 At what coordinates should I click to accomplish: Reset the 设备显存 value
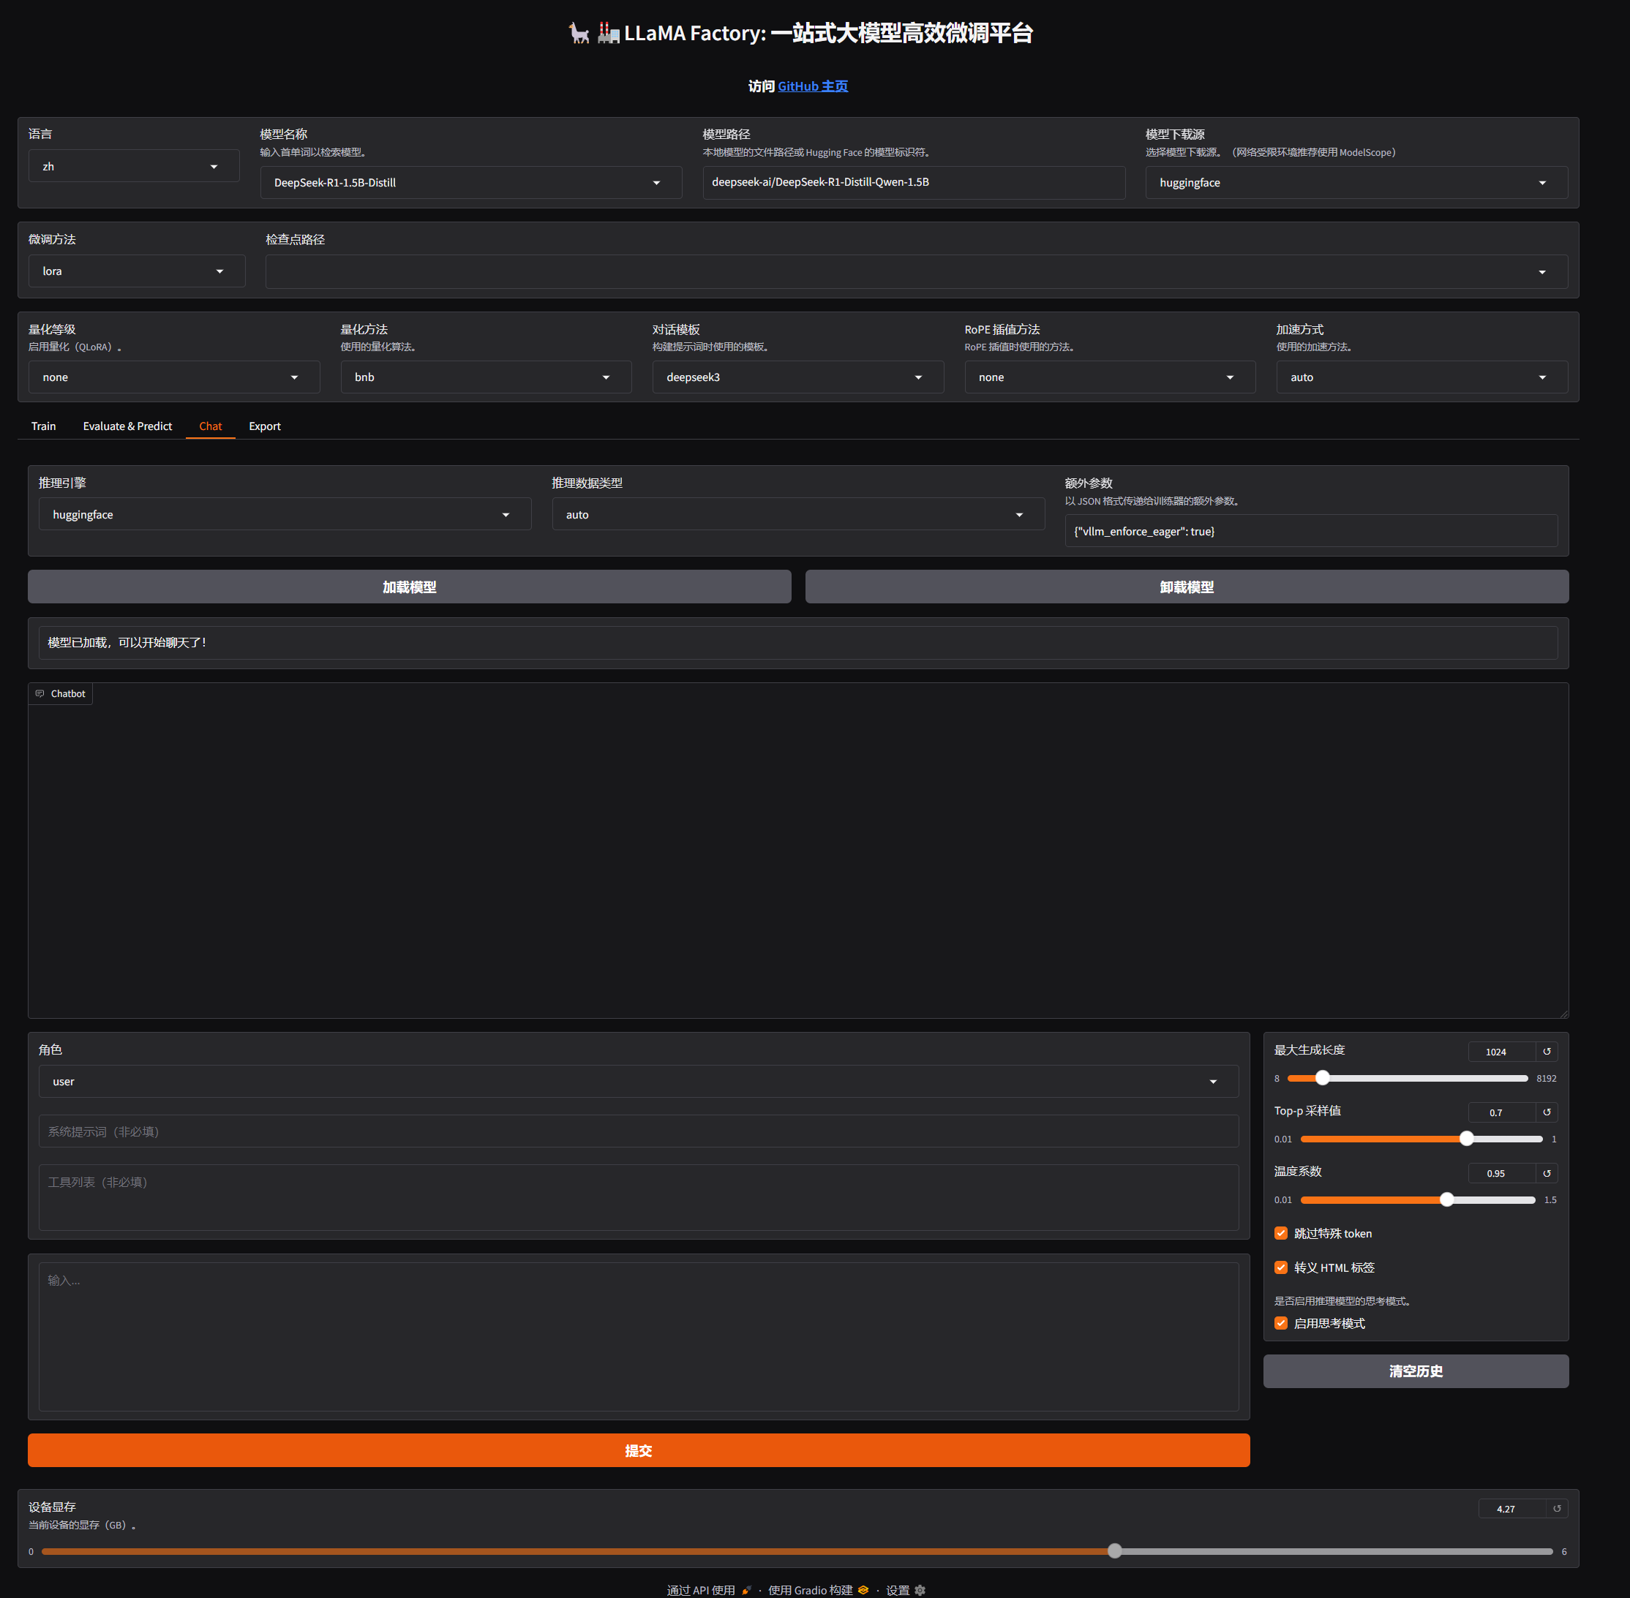pos(1556,1508)
